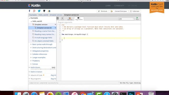Run the program with the green arrow

coord(137,18)
